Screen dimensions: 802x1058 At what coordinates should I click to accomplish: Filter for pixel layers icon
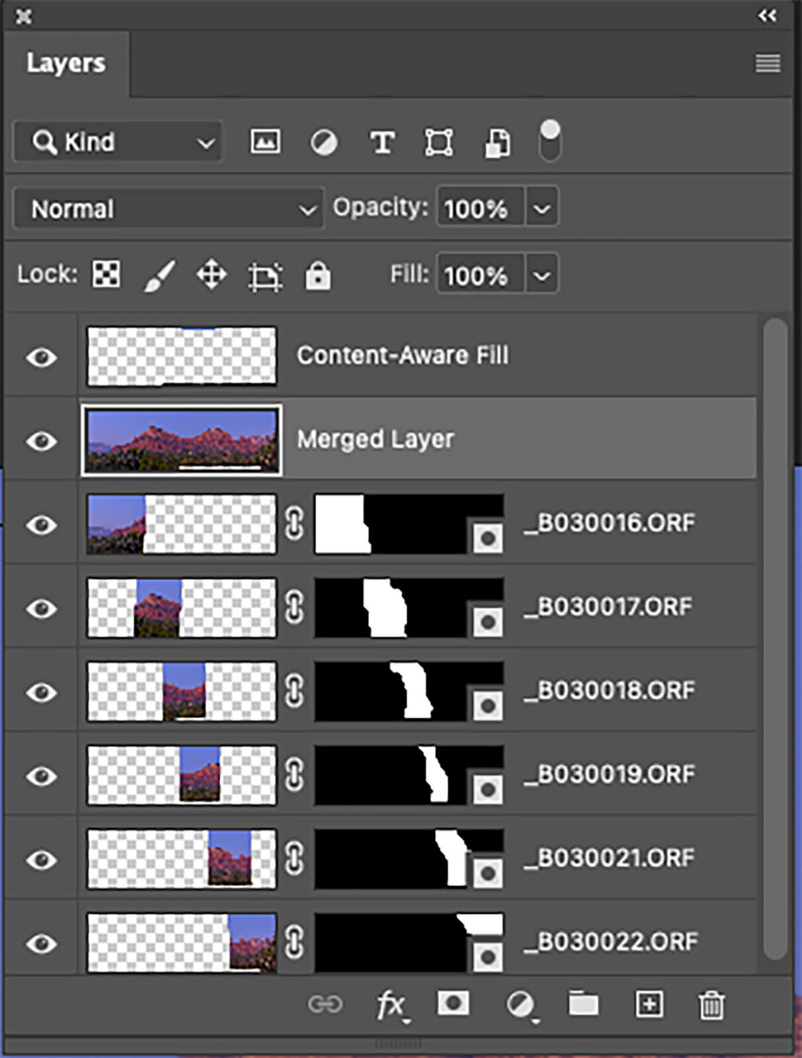click(x=264, y=142)
